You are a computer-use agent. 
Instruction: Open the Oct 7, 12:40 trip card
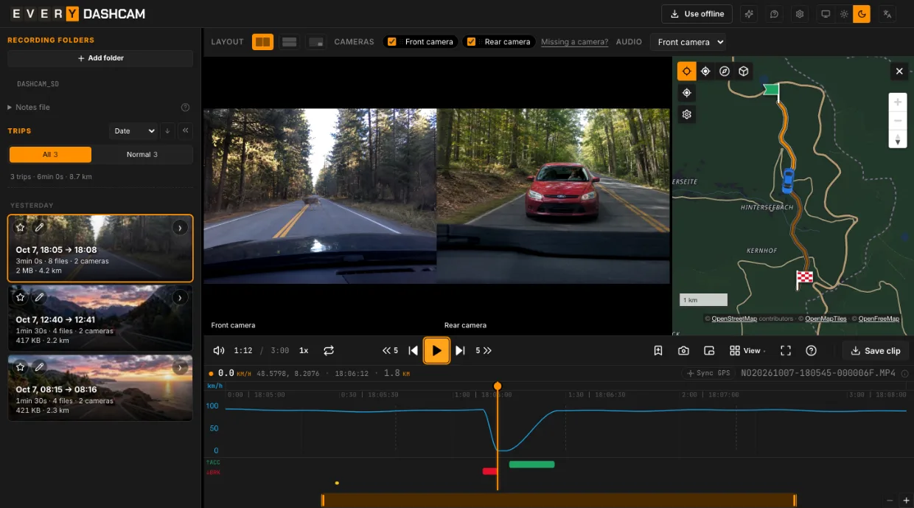tap(100, 318)
